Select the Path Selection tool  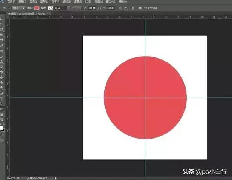(x=2, y=104)
